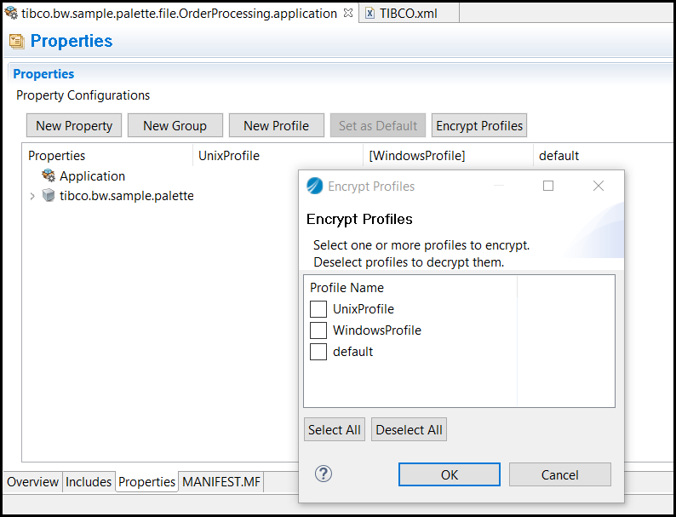This screenshot has width=676, height=517.
Task: Click the help question mark icon
Action: click(324, 474)
